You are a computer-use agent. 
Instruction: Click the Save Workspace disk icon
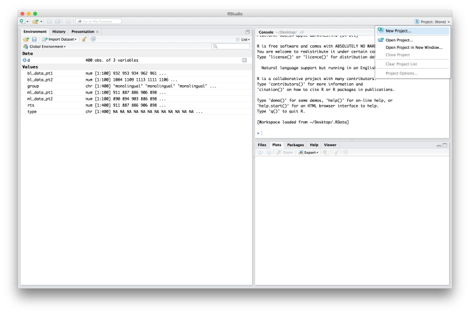[34, 39]
